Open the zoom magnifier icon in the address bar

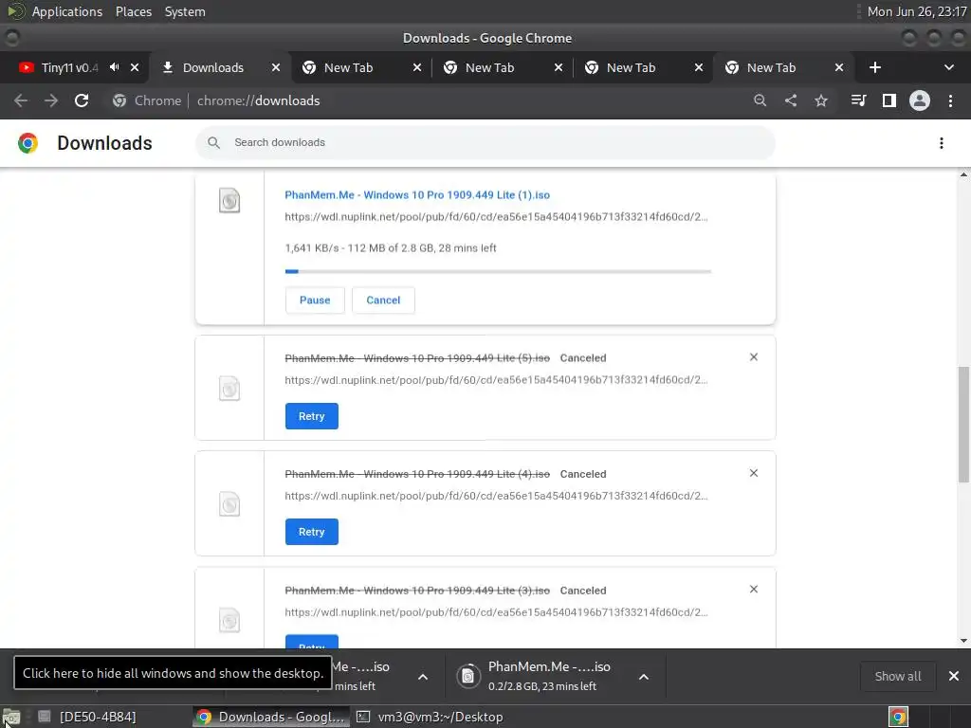pos(760,100)
